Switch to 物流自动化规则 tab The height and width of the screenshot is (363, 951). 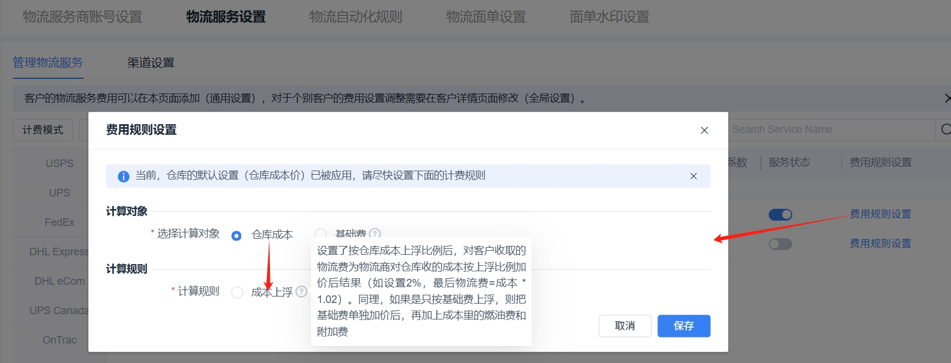point(356,17)
